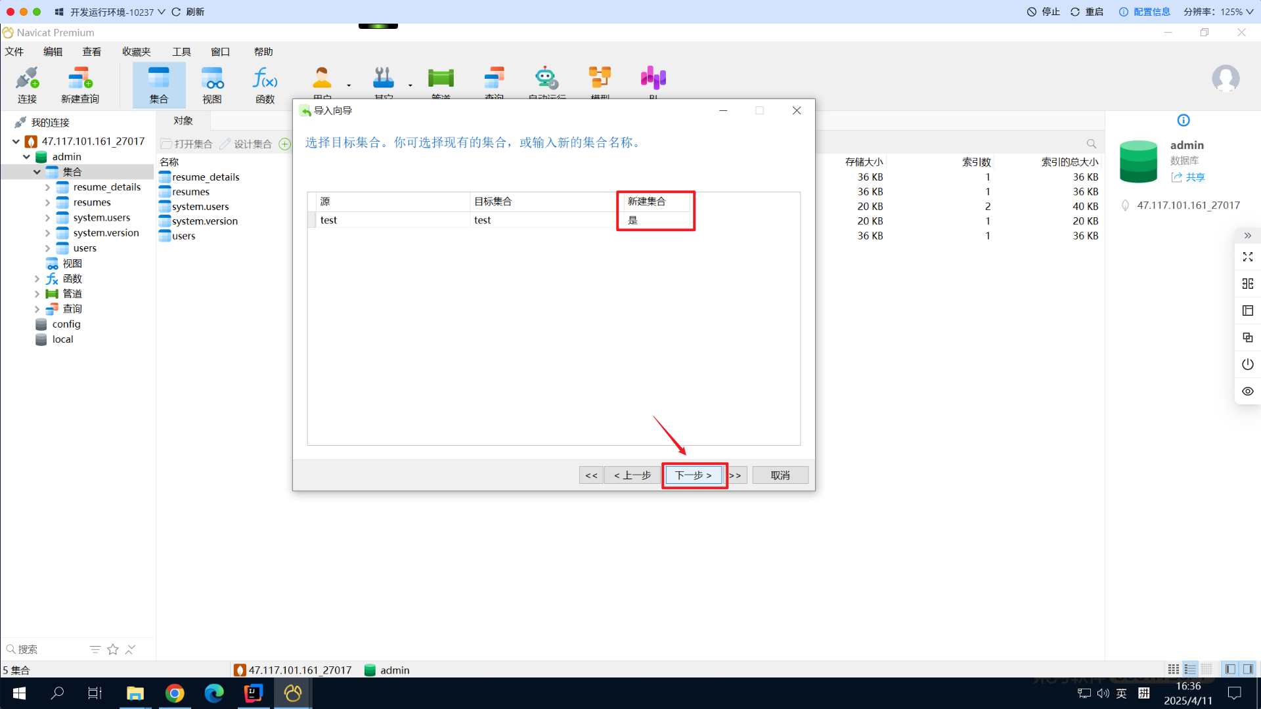1261x709 pixels.
Task: Open the 编辑 menu
Action: (x=53, y=52)
